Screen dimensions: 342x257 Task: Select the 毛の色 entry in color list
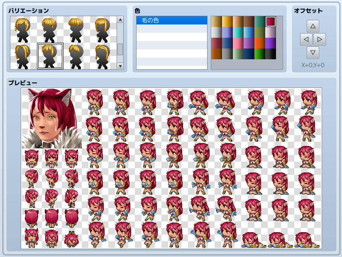172,20
